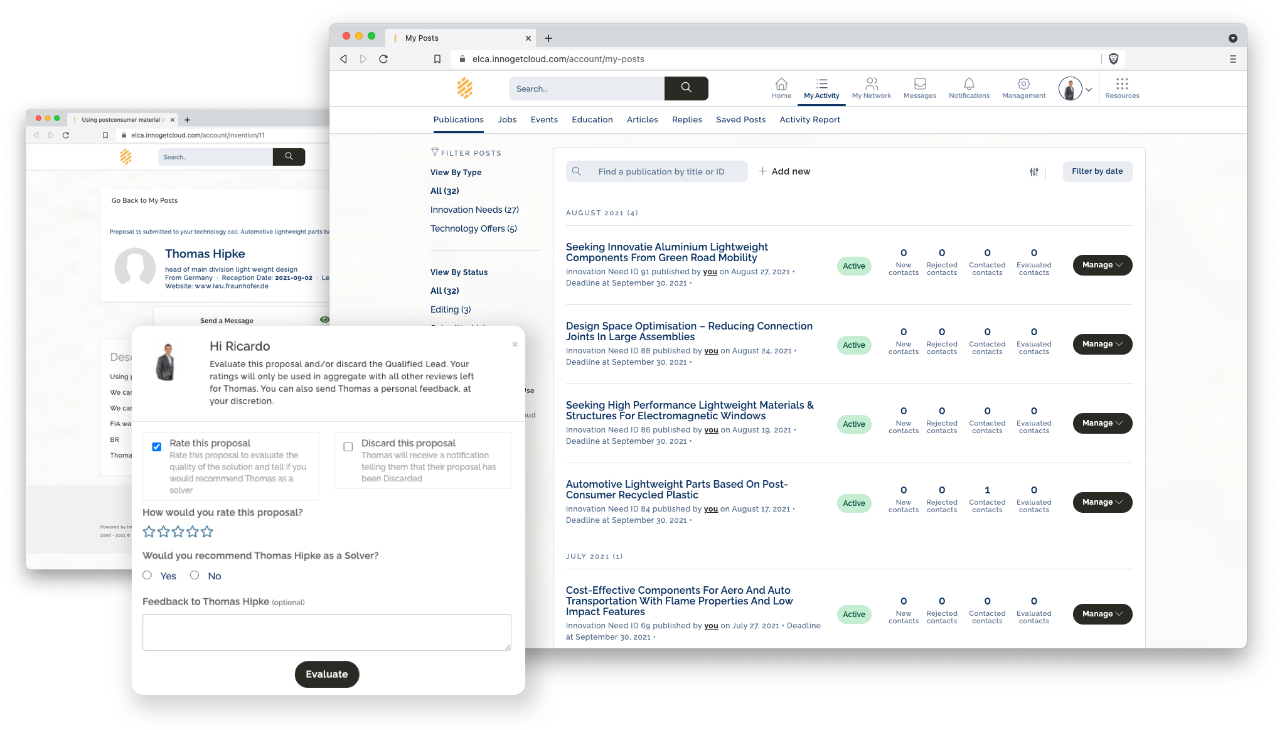Click Innoget logo in My Posts window
The image size is (1282, 730).
465,89
